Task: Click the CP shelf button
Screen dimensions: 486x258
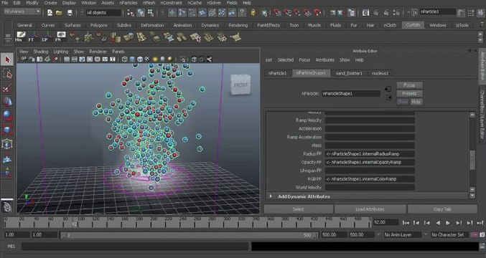Action: pyautogui.click(x=47, y=37)
